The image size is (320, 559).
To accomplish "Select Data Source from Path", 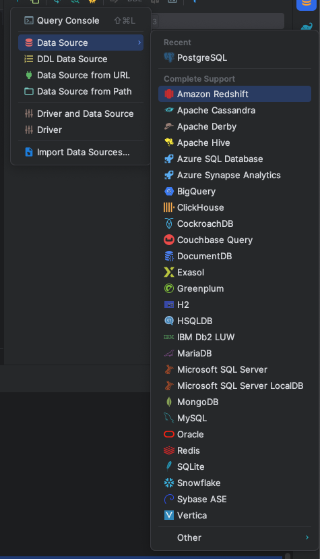I will (81, 91).
